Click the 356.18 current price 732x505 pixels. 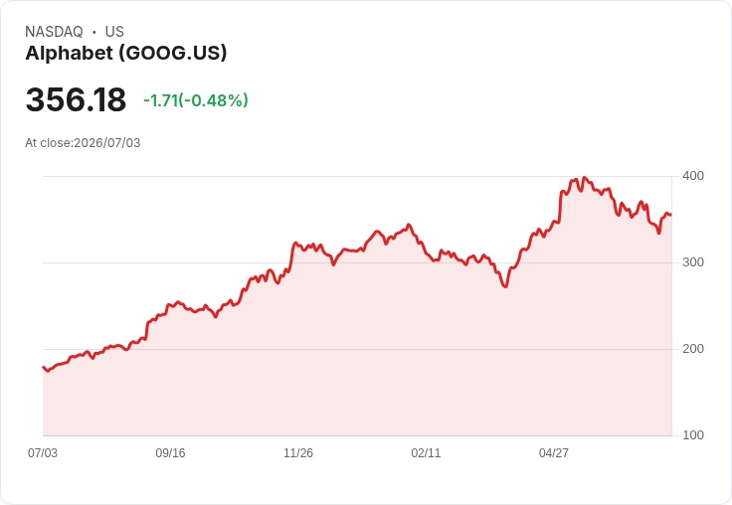coord(76,99)
